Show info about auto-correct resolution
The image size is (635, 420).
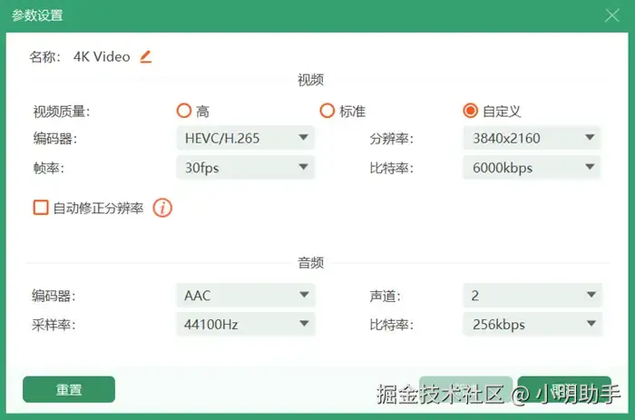point(162,208)
